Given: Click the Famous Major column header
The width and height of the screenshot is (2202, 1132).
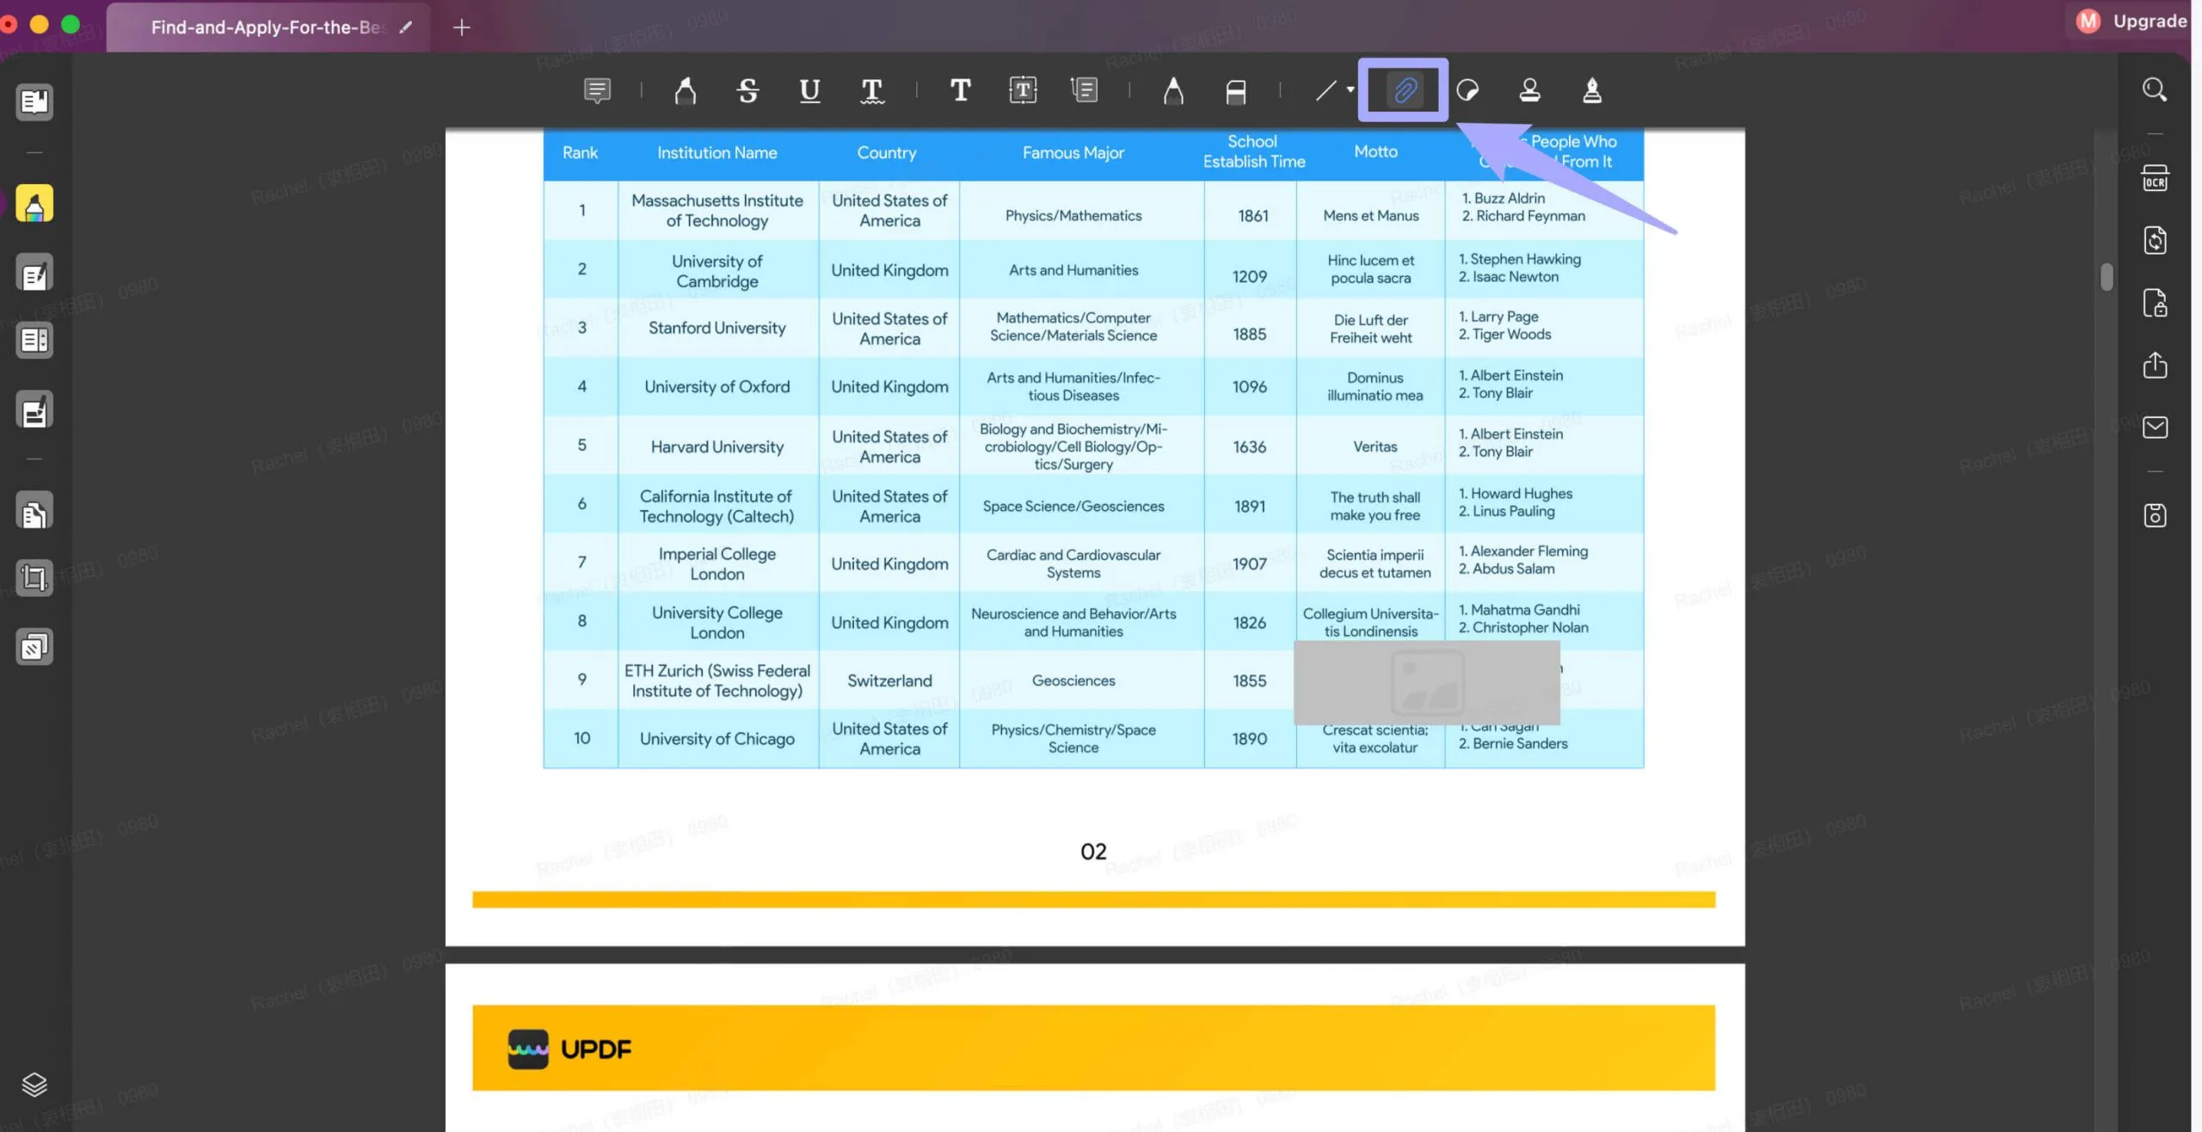Looking at the screenshot, I should click(1073, 152).
